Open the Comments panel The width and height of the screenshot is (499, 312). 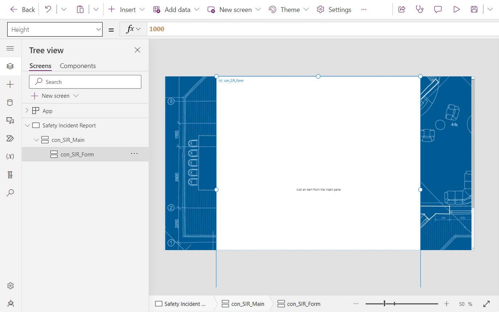point(438,9)
